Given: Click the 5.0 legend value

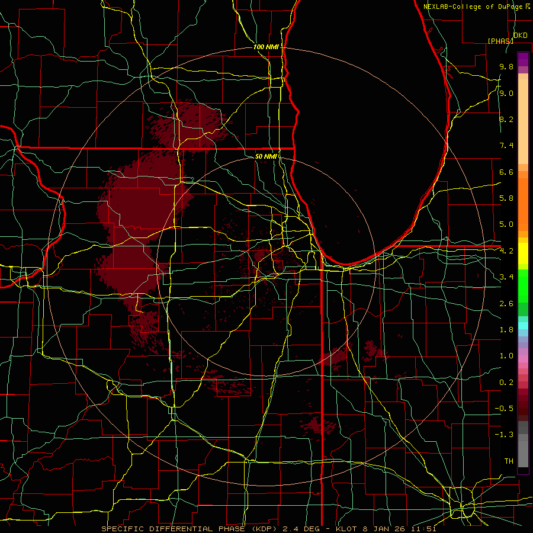Looking at the screenshot, I should [506, 224].
